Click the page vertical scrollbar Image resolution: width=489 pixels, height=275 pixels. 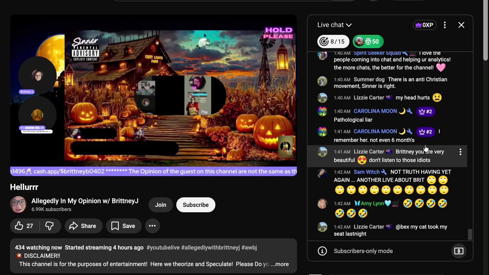486,31
